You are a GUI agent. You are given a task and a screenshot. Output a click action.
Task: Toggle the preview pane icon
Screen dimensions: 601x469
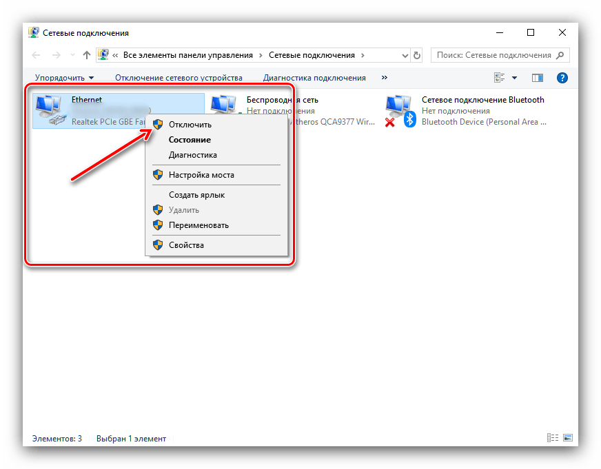538,78
